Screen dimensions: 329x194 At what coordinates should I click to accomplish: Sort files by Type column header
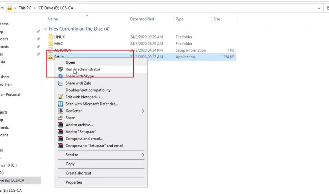pyautogui.click(x=180, y=19)
